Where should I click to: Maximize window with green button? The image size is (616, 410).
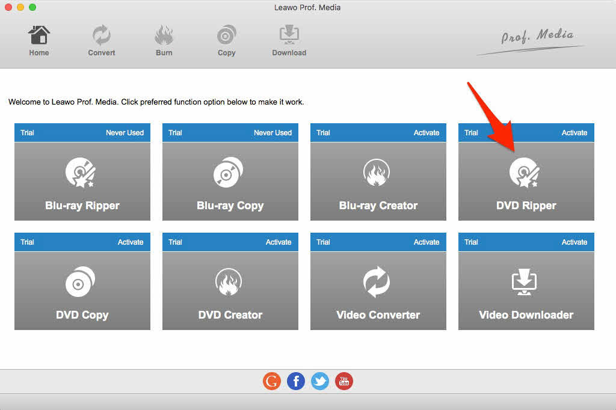point(32,7)
